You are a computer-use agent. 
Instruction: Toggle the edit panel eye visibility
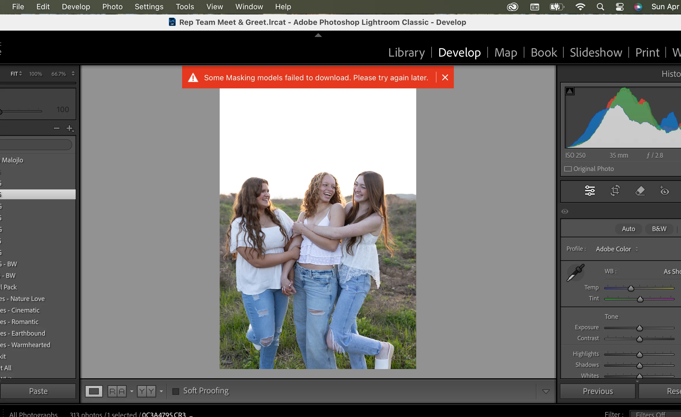[x=565, y=211]
